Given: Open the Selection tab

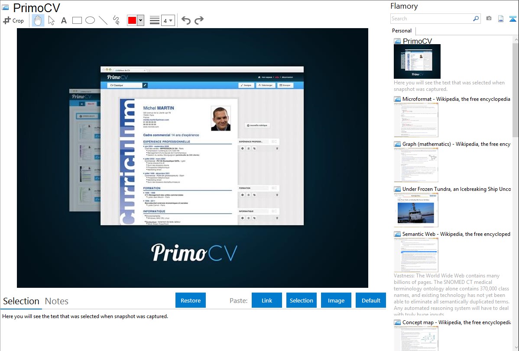Looking at the screenshot, I should (21, 301).
